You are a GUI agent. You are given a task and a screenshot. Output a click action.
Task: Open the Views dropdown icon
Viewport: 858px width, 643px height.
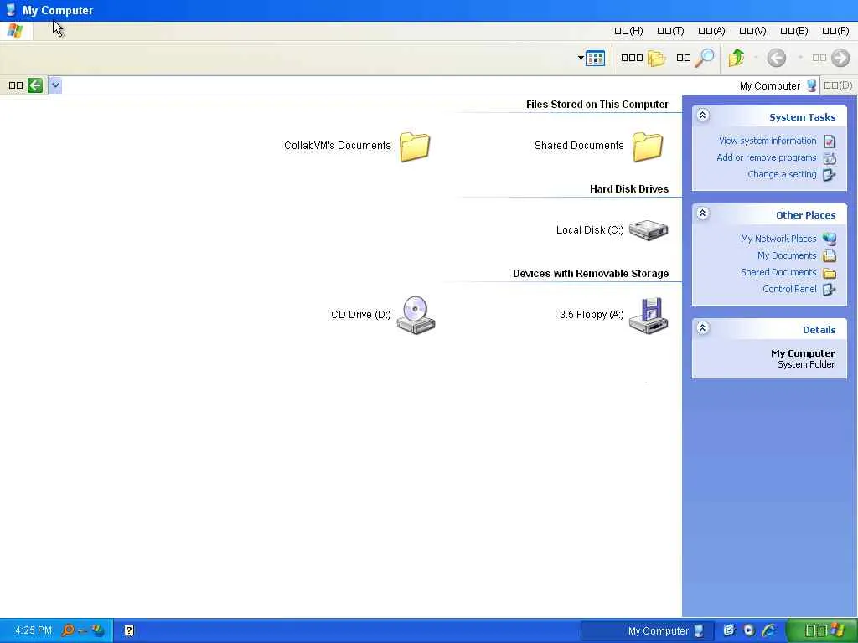592,58
